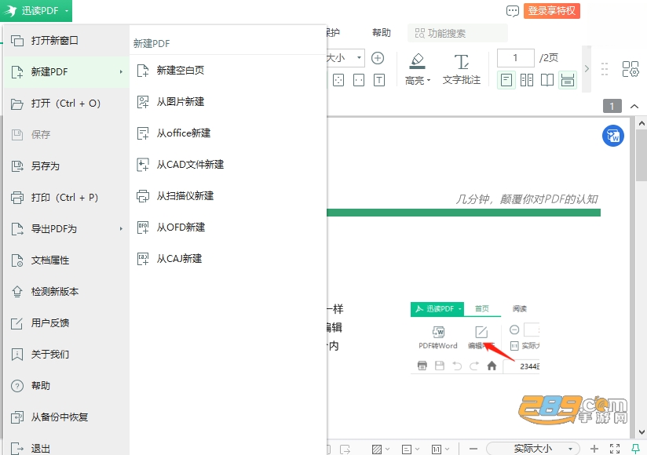The image size is (647, 455).
Task: Choose 从备份中恢复 entry
Action: [66, 417]
